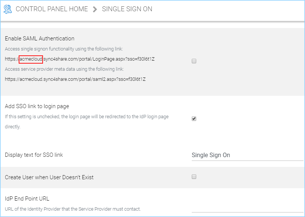Click the highlighted acmecloud subdomain text
The height and width of the screenshot is (217, 305).
click(x=31, y=59)
